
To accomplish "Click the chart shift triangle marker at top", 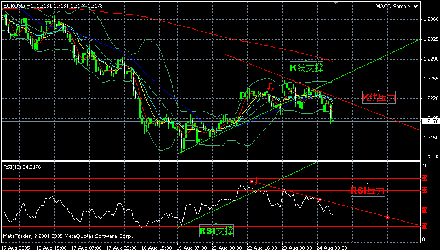I will pyautogui.click(x=335, y=3).
